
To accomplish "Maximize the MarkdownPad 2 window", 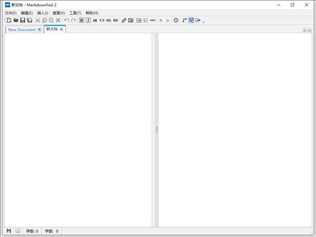I will click(x=292, y=5).
